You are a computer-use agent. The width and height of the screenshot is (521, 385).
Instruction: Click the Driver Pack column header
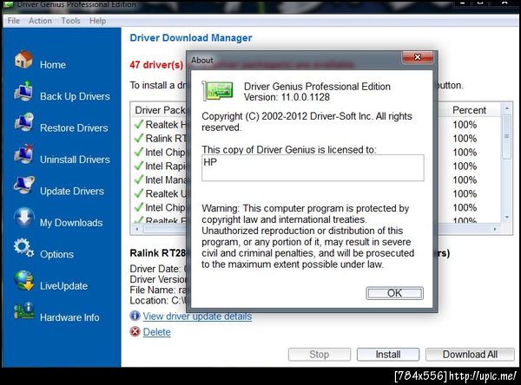(x=160, y=110)
